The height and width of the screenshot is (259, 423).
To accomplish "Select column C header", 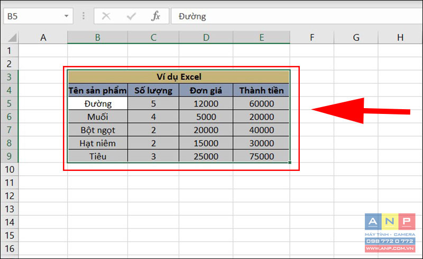I will point(153,37).
